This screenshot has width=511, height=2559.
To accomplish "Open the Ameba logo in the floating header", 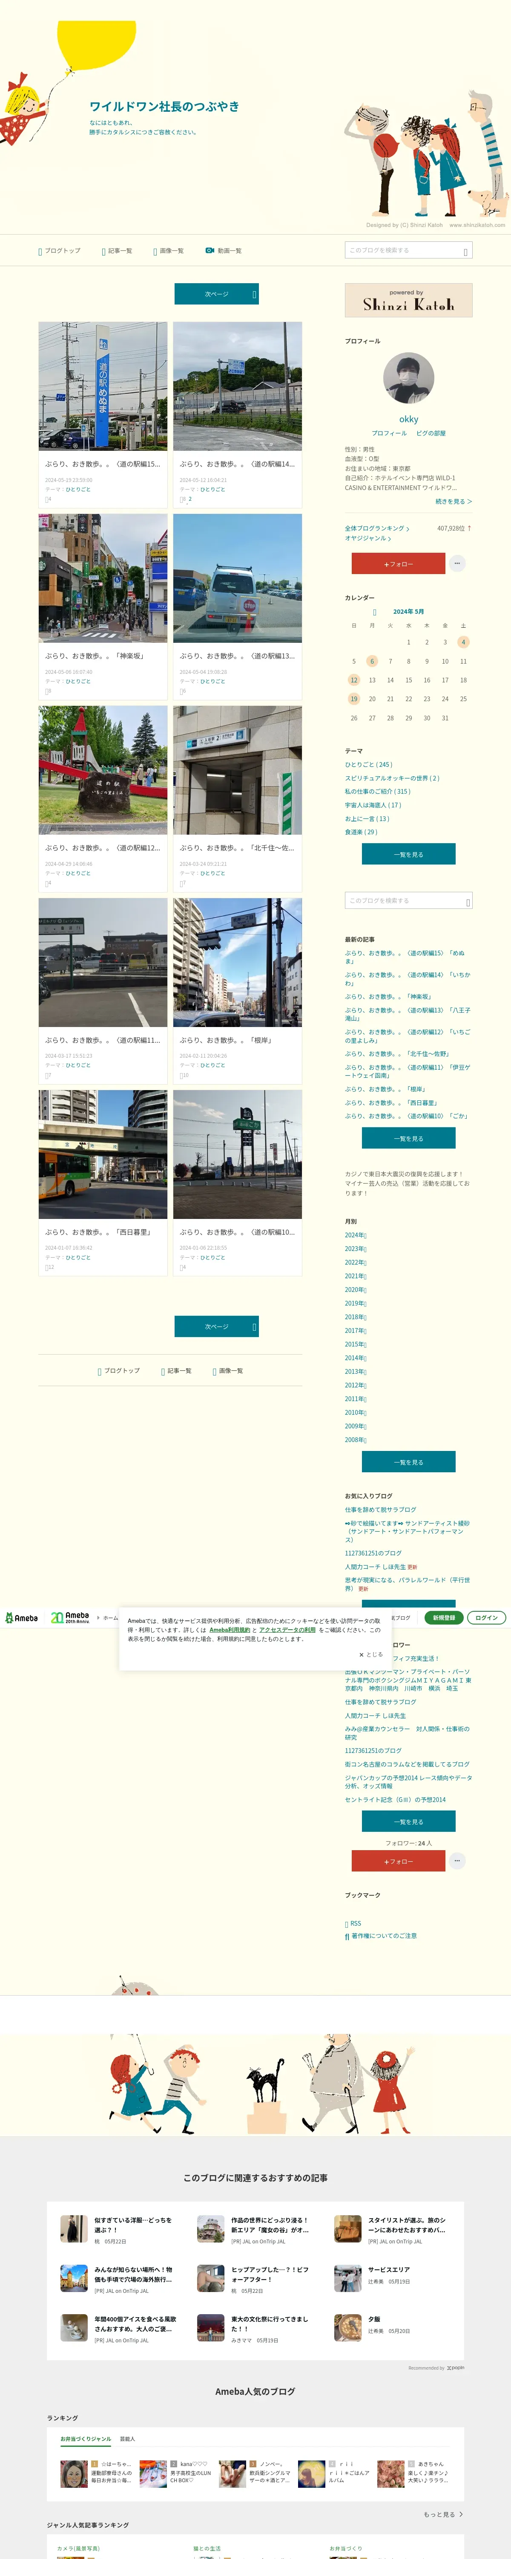I will coord(21,1618).
